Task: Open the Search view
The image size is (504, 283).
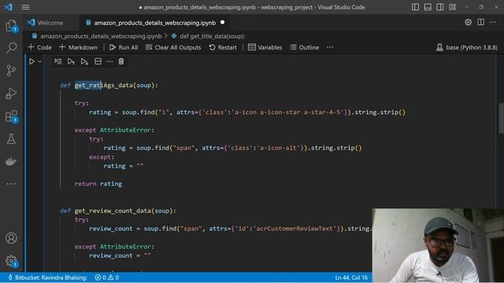Action: click(x=11, y=48)
